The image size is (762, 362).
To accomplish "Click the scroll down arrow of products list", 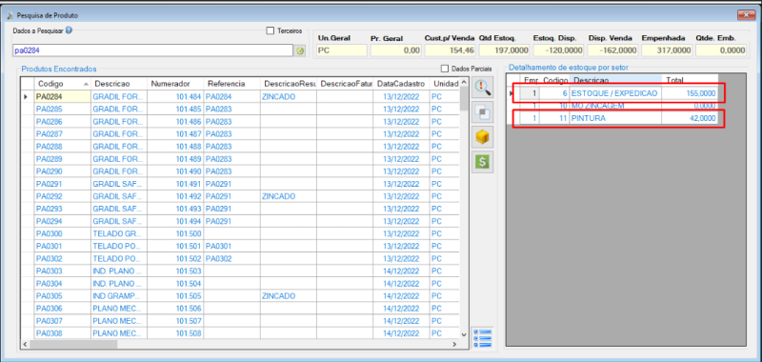I will 464,334.
